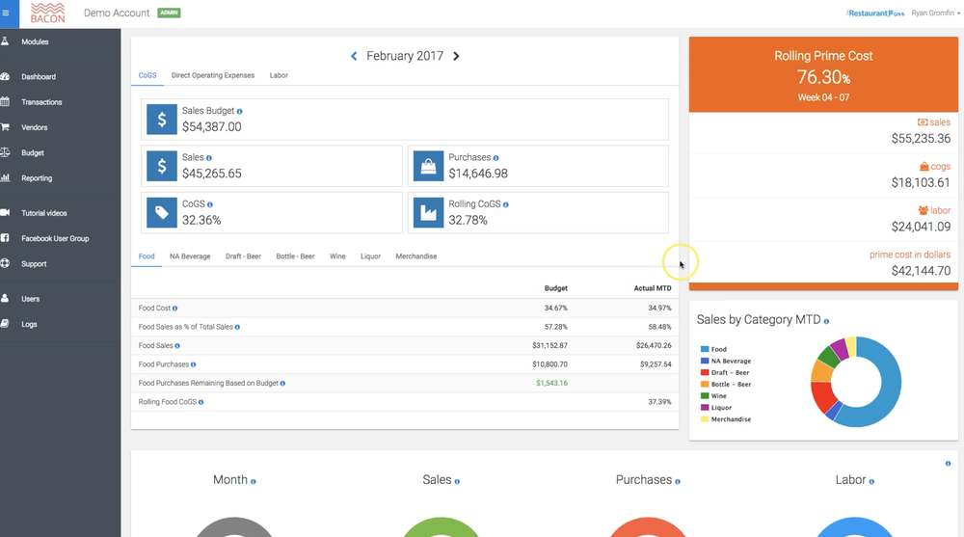Viewport: 964px width, 537px height.
Task: Go to previous month arrow
Action: [x=354, y=56]
